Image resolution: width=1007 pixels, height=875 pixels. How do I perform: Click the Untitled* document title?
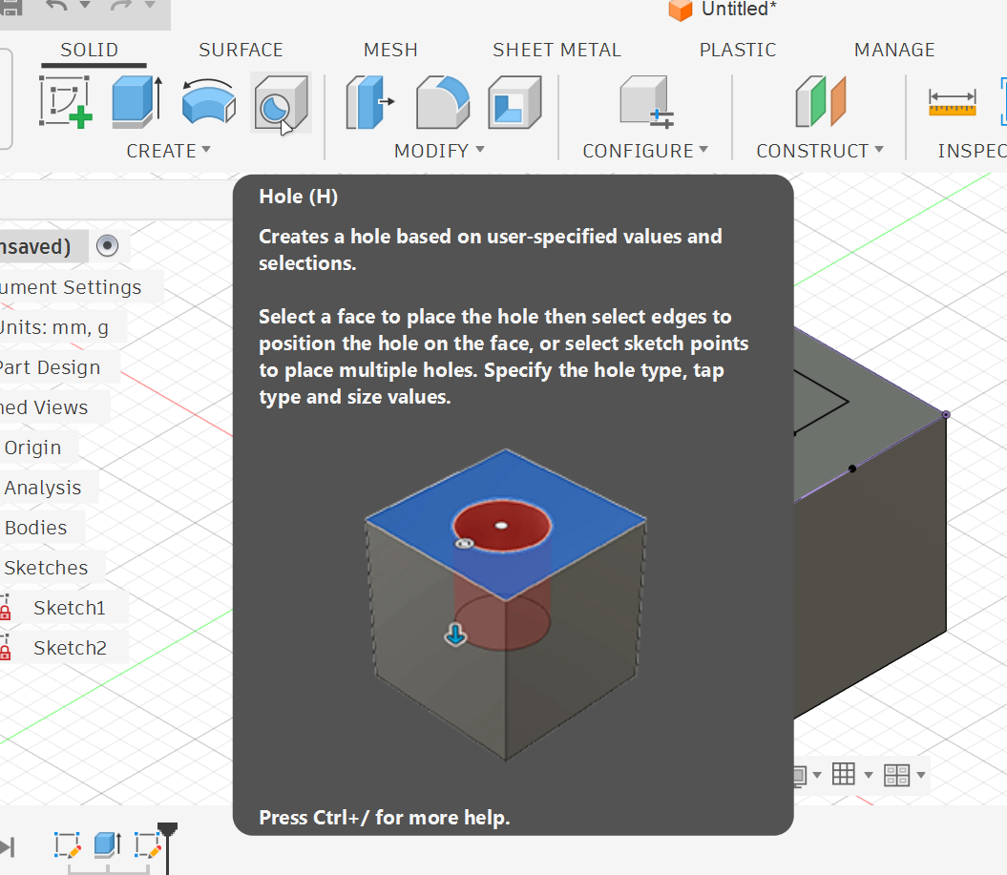tap(739, 10)
